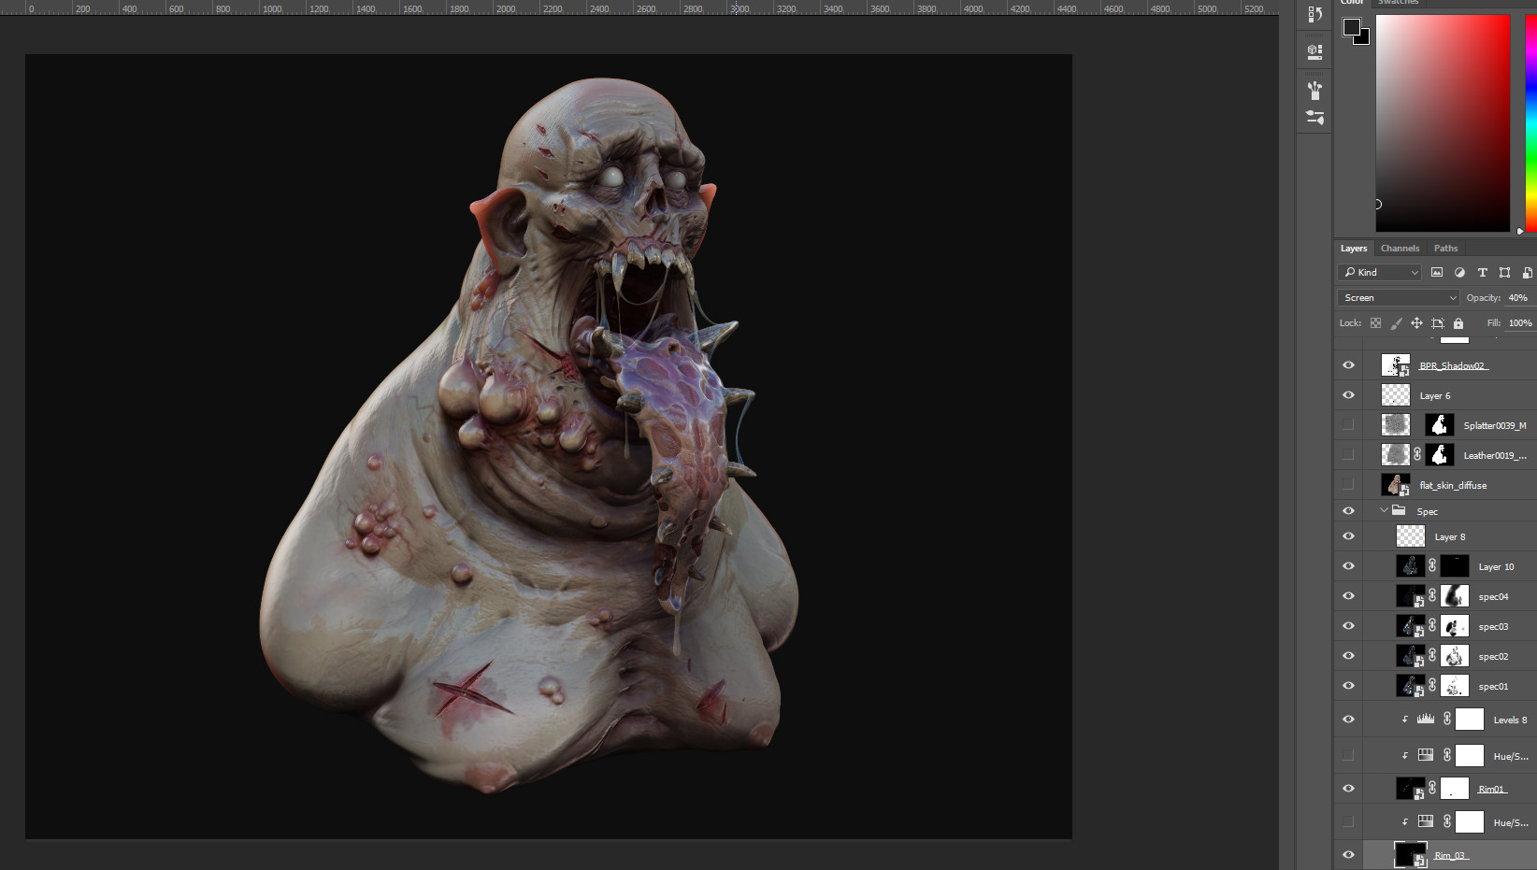The width and height of the screenshot is (1537, 870).
Task: Hide the BPR_Shadow02 layer
Action: point(1348,365)
